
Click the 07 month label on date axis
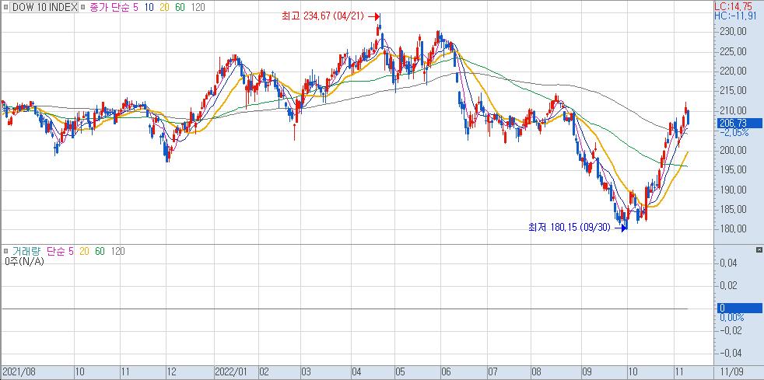pos(492,371)
